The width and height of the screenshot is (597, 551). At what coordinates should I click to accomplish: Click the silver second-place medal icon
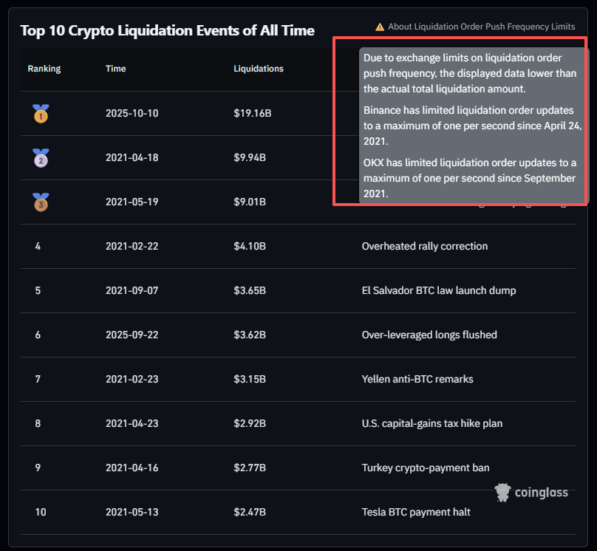41,157
